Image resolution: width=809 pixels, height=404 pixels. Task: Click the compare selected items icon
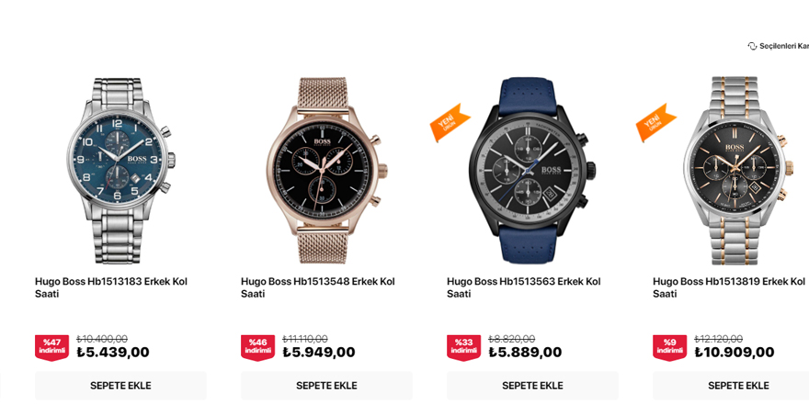(752, 47)
